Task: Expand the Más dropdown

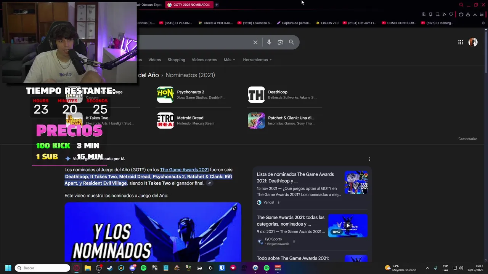Action: click(229, 60)
